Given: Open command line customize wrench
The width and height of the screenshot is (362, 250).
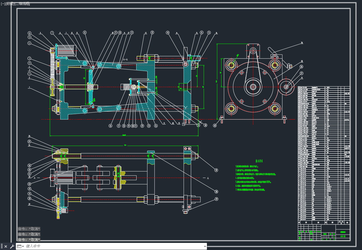Looking at the screenshot, I should [x=12, y=246].
